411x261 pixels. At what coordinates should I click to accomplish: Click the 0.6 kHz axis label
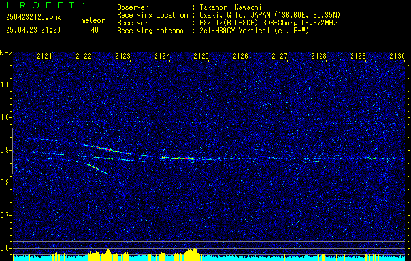click(6, 248)
